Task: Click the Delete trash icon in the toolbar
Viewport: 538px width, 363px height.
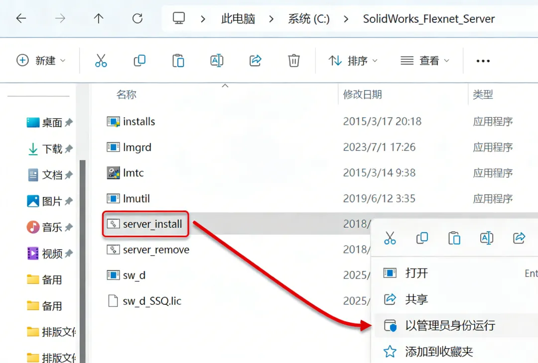Action: point(294,61)
